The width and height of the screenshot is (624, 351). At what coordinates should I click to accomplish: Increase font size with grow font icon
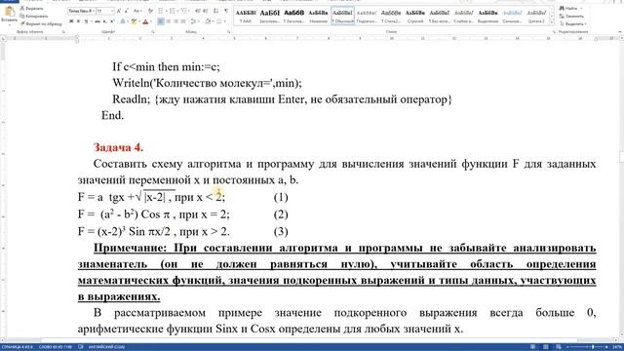tap(119, 11)
